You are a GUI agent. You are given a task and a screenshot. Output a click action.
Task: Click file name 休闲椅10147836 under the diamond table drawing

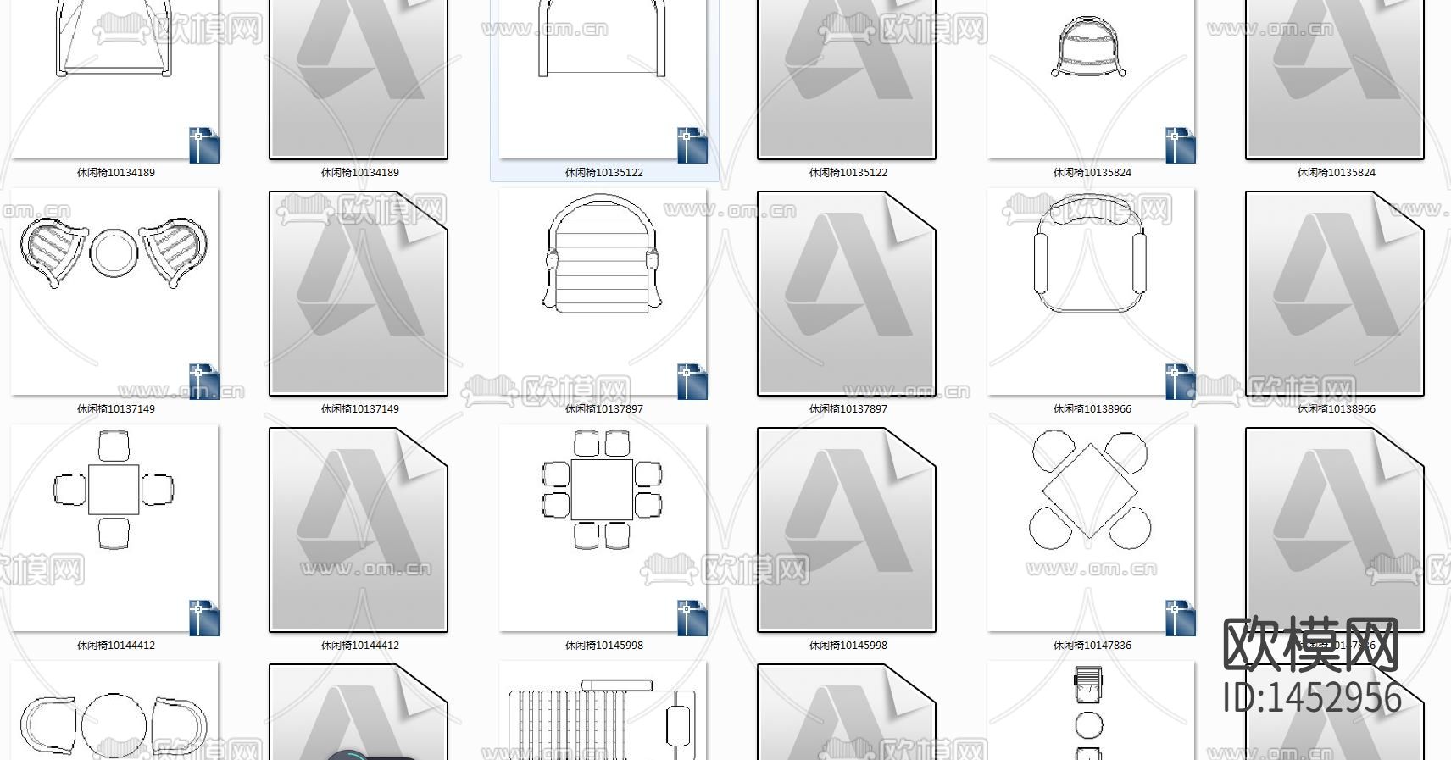click(x=1092, y=646)
